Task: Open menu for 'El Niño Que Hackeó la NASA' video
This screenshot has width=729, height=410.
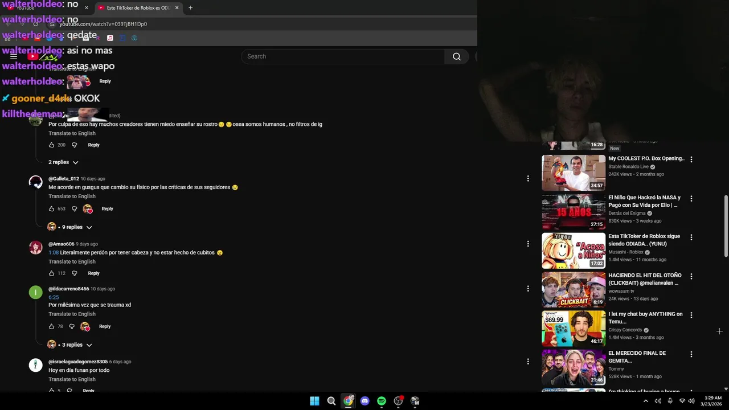Action: (691, 199)
